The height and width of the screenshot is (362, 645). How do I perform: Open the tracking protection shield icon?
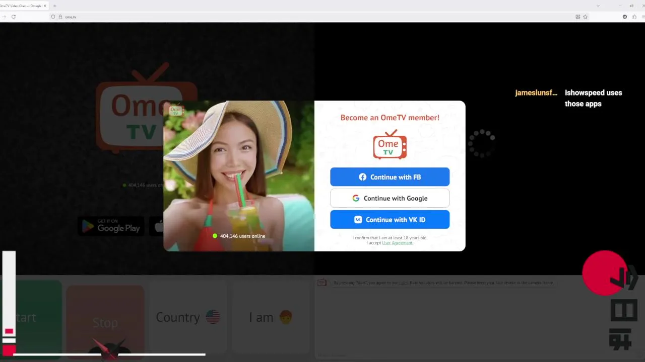(53, 17)
